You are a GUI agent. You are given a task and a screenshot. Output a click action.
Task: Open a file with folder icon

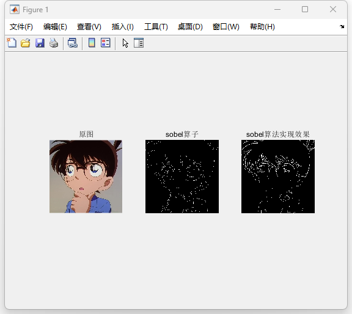(x=26, y=43)
